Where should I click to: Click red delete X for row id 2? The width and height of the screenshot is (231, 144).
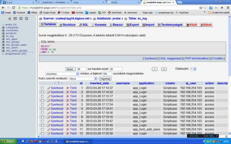pyautogui.click(x=68, y=92)
